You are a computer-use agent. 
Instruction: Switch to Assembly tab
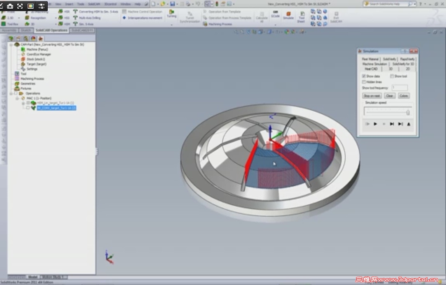click(x=9, y=30)
